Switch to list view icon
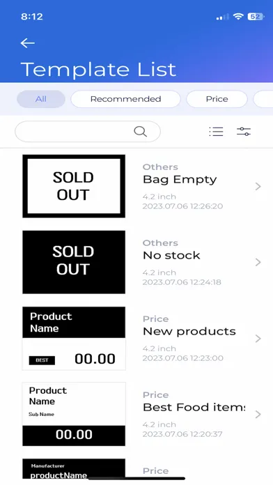 tap(216, 132)
